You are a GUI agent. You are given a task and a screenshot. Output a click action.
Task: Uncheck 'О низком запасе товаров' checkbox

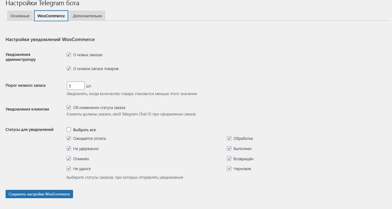(x=69, y=69)
